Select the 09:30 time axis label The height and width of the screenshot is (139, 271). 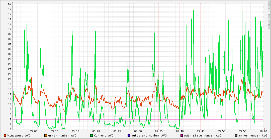138,131
